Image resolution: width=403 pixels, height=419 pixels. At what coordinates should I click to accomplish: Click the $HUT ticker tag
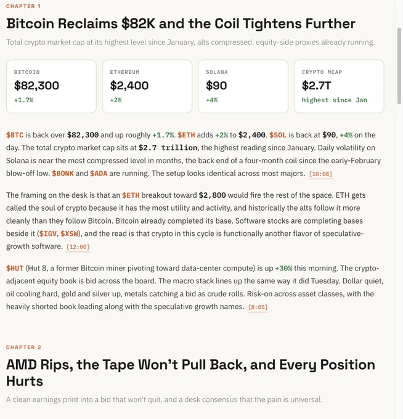tap(15, 268)
